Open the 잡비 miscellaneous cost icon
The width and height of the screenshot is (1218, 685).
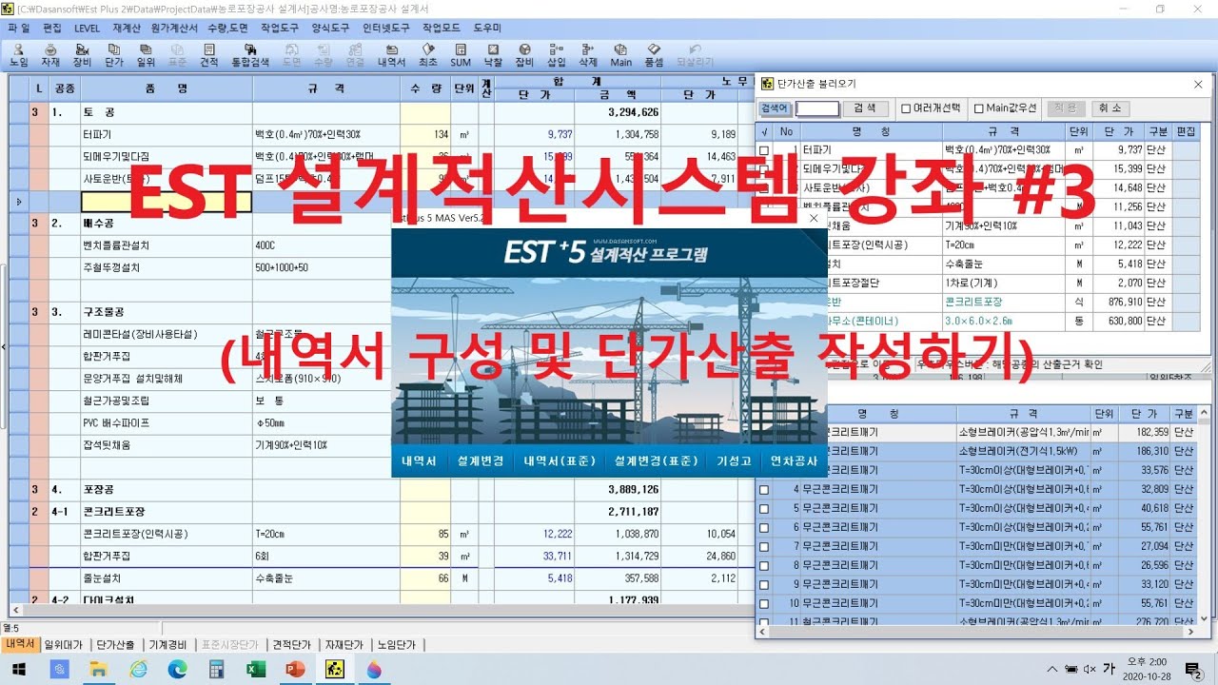pyautogui.click(x=524, y=54)
